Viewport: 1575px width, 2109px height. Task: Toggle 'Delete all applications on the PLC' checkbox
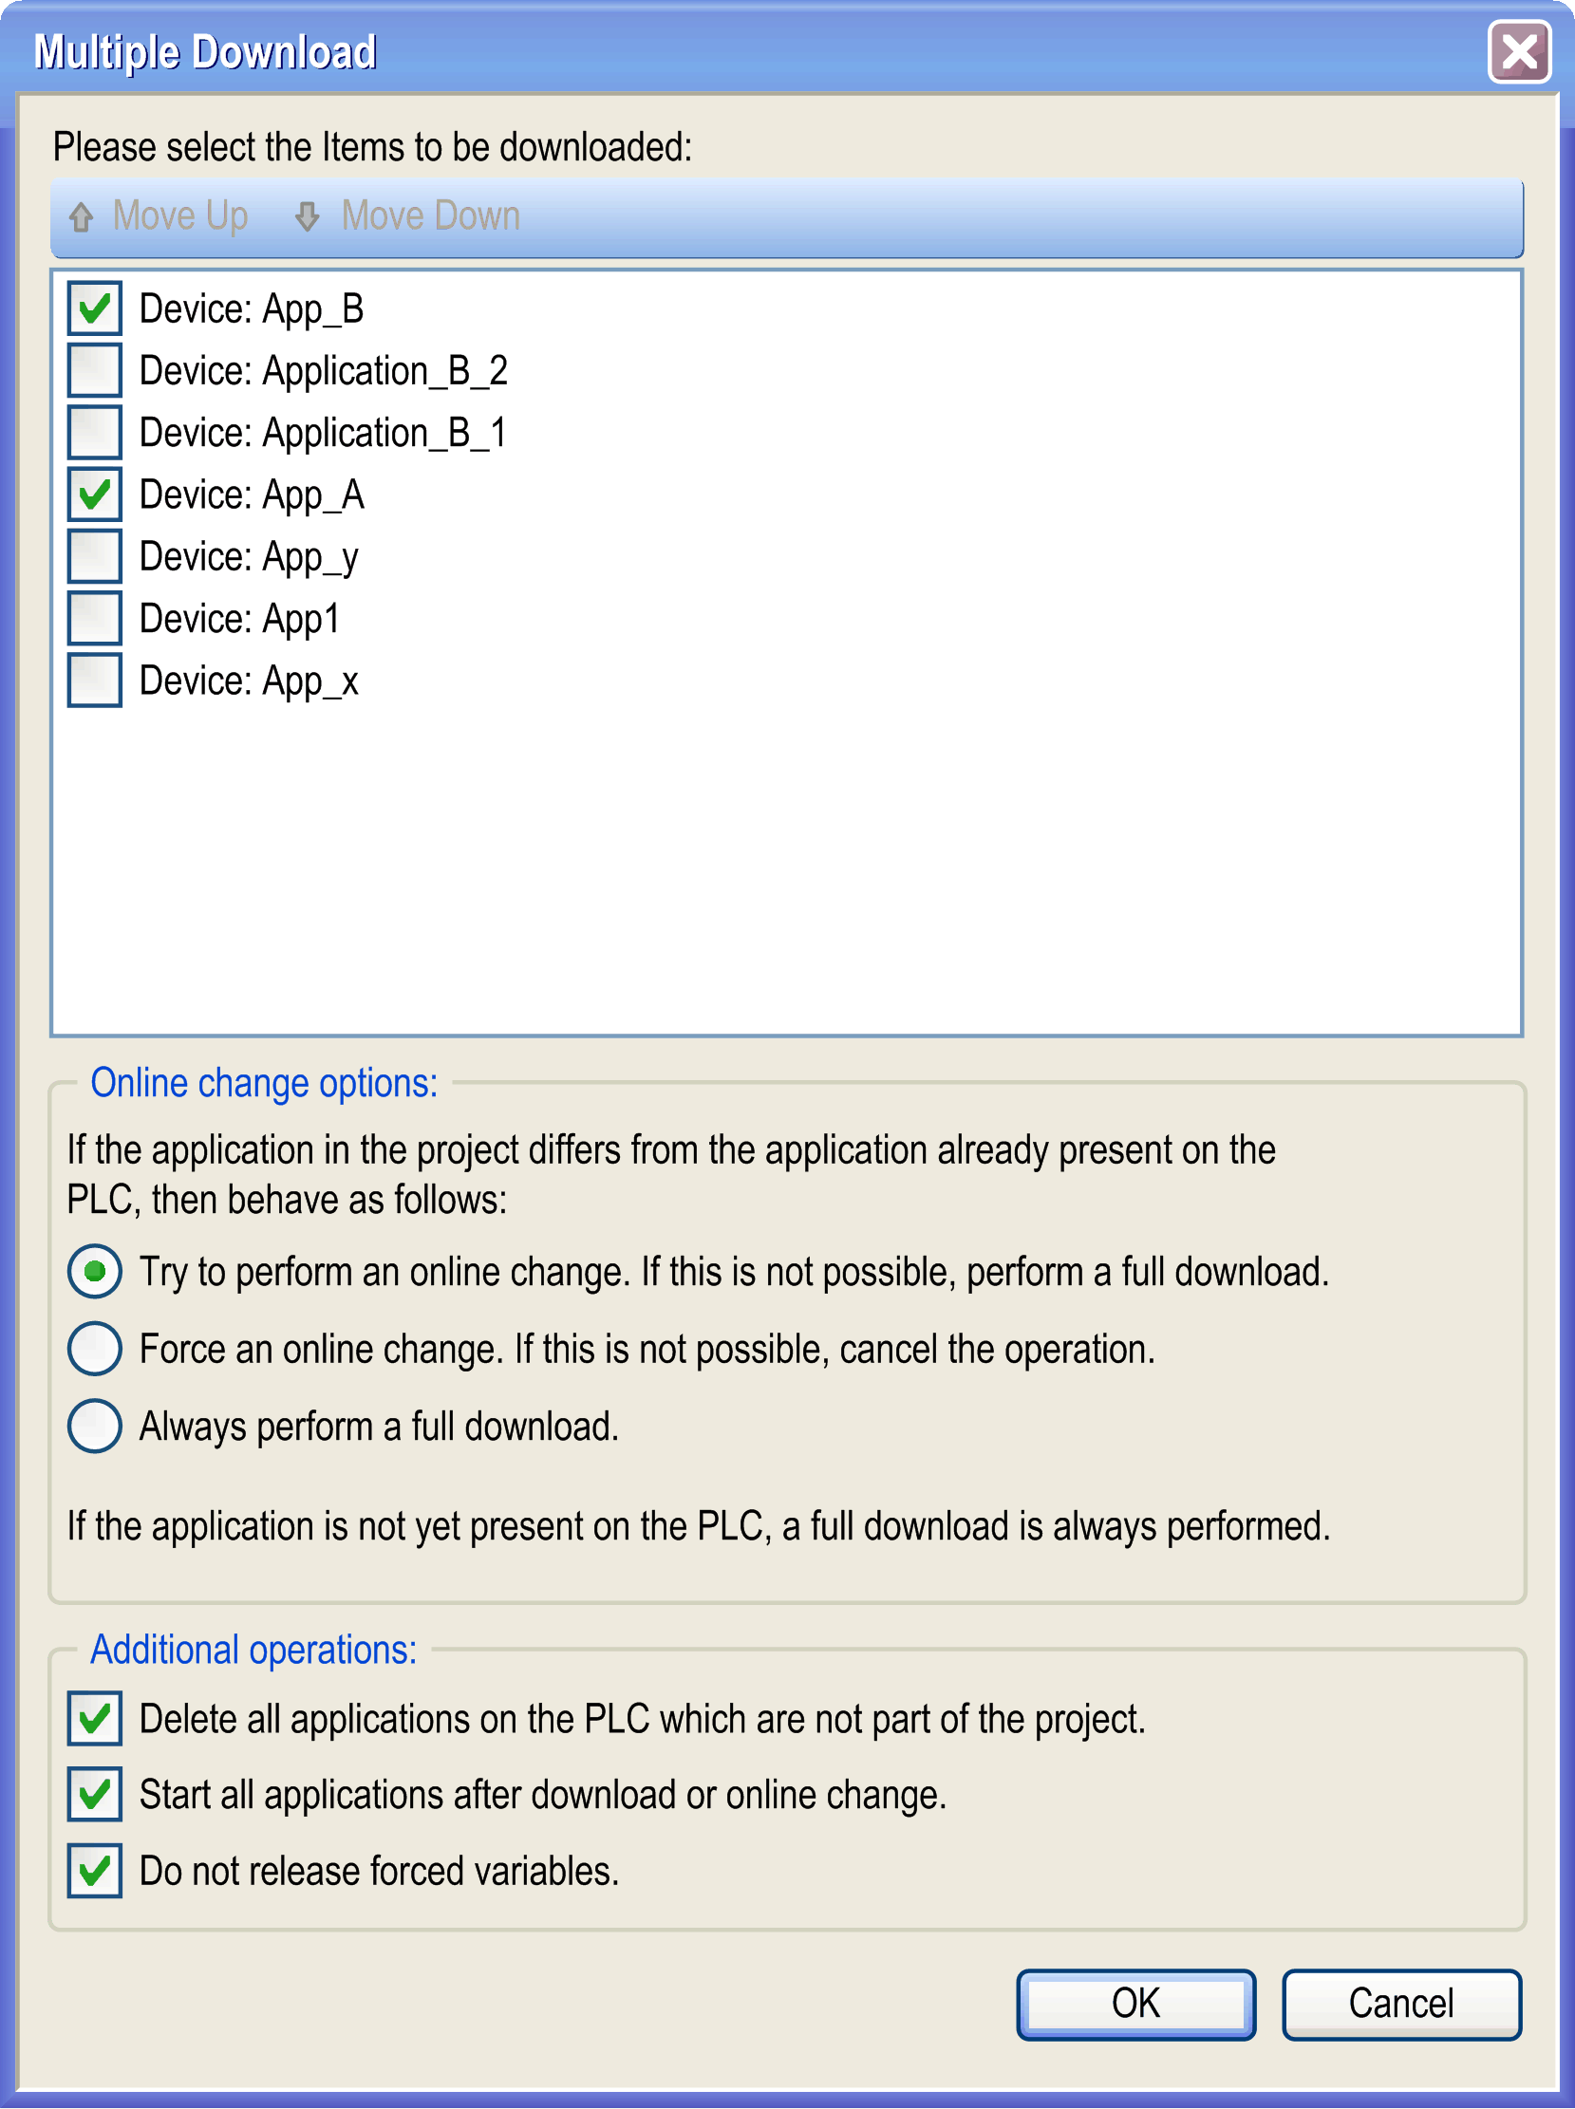coord(94,1719)
